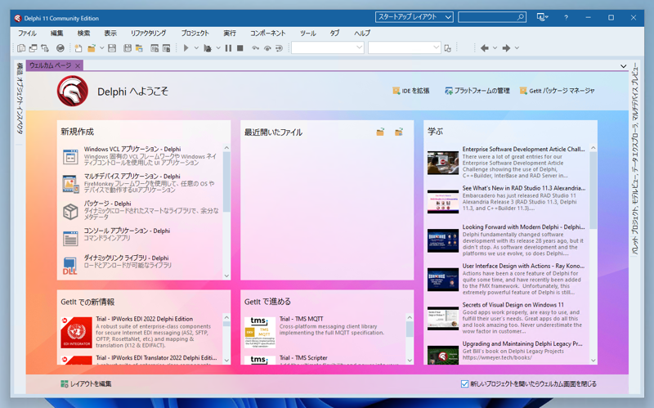Screen dimensions: 654x408
Task: Click the Run Without Debugging icon
Action: (208, 48)
